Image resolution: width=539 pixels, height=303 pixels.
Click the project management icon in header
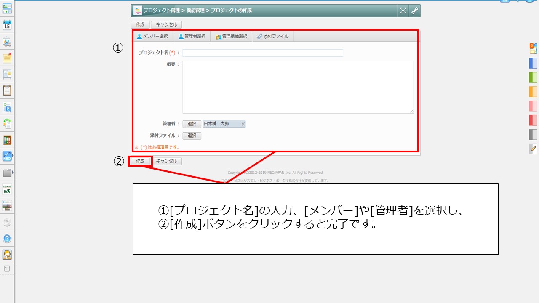pos(138,11)
